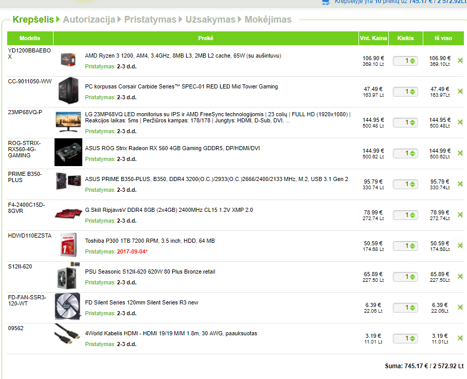Click model code HDWD110EZSTA

30,236
